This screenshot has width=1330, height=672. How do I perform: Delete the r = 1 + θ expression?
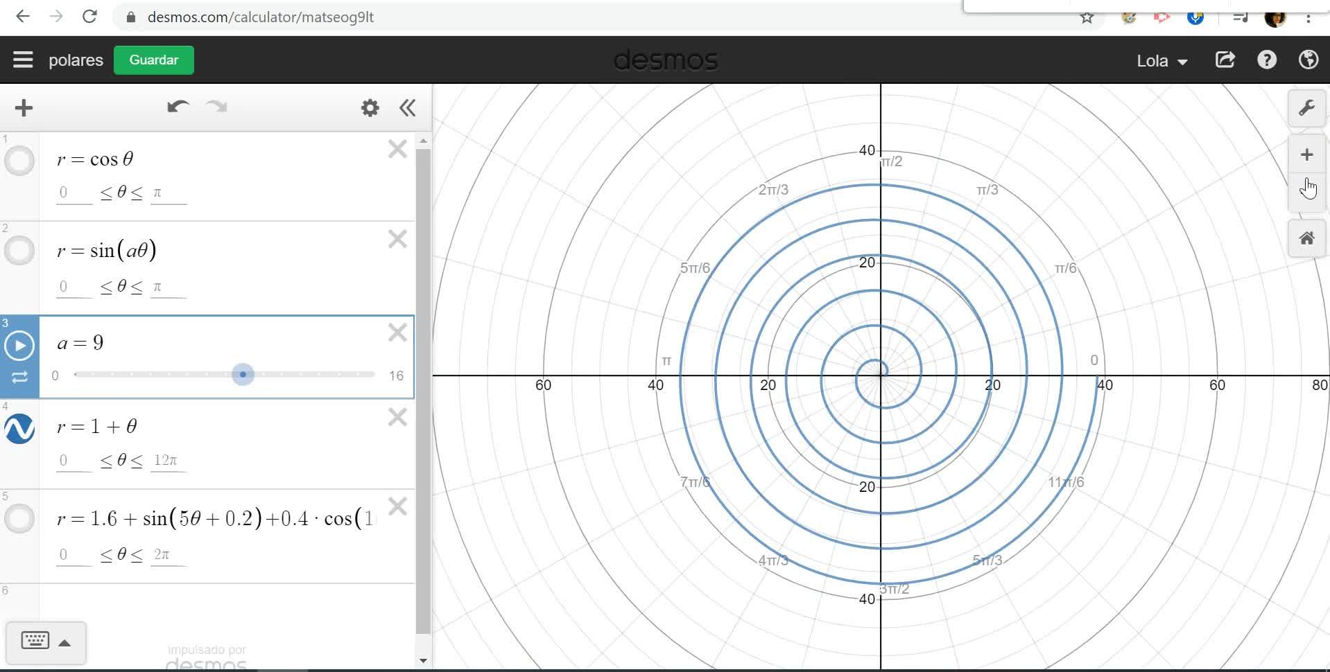click(x=397, y=417)
